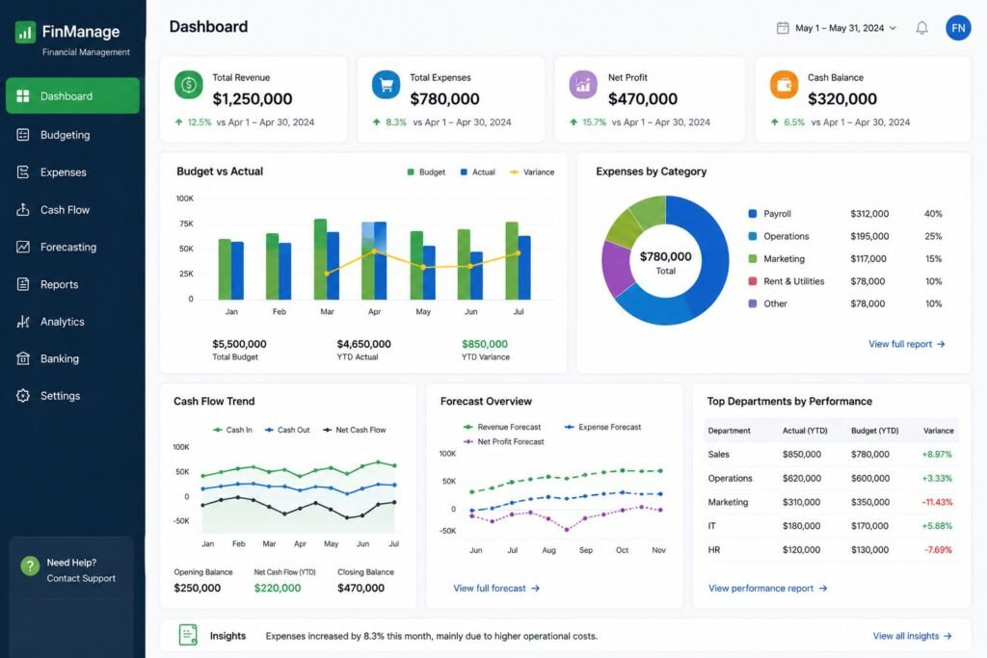This screenshot has height=658, width=987.
Task: Navigate to Cash Flow section
Action: pos(72,209)
